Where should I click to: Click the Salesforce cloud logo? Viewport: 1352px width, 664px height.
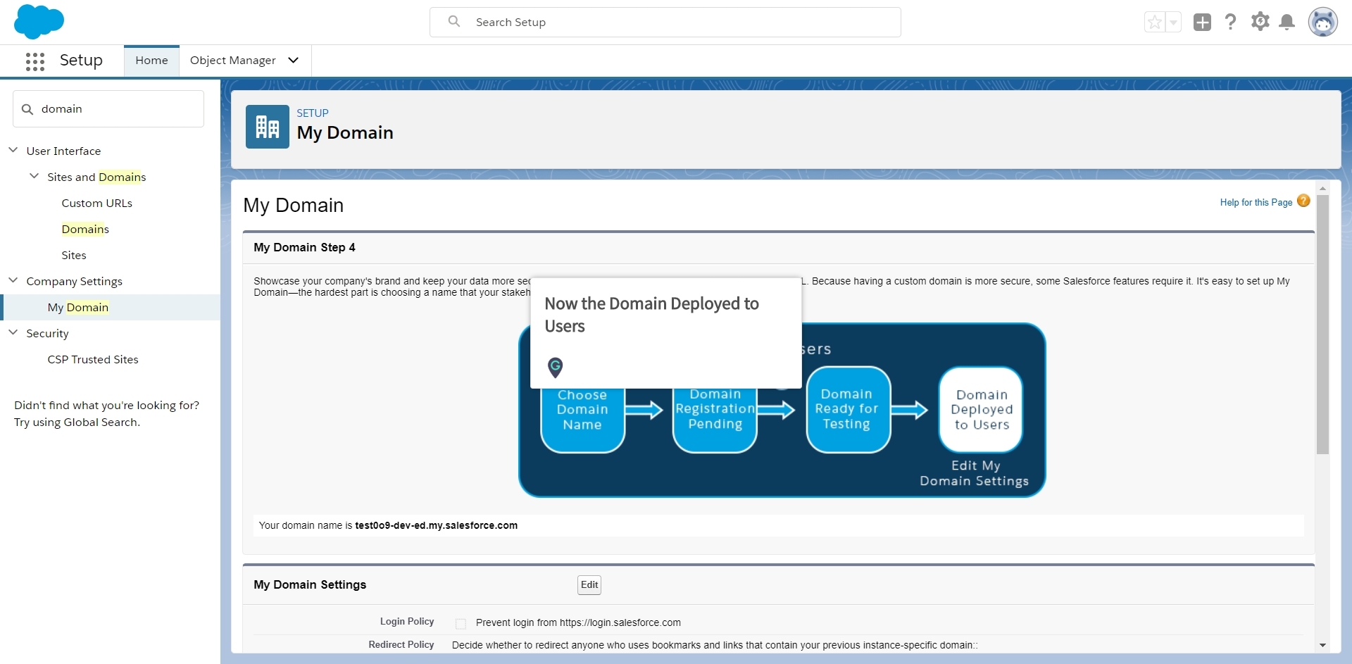pos(39,21)
